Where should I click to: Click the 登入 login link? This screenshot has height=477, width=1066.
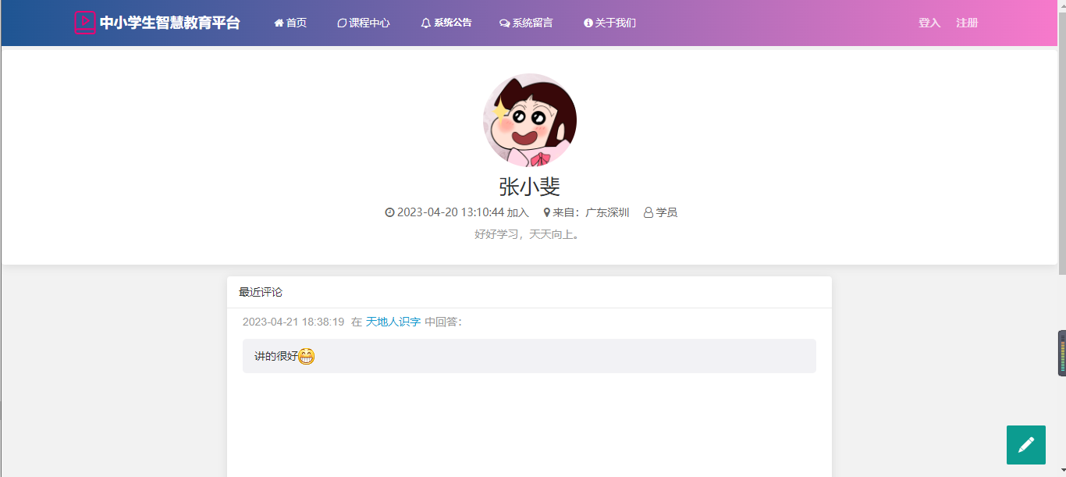929,23
